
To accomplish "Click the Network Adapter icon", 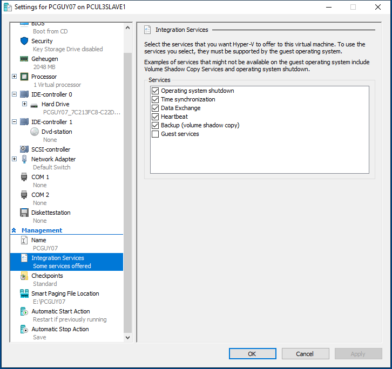I will (24, 159).
